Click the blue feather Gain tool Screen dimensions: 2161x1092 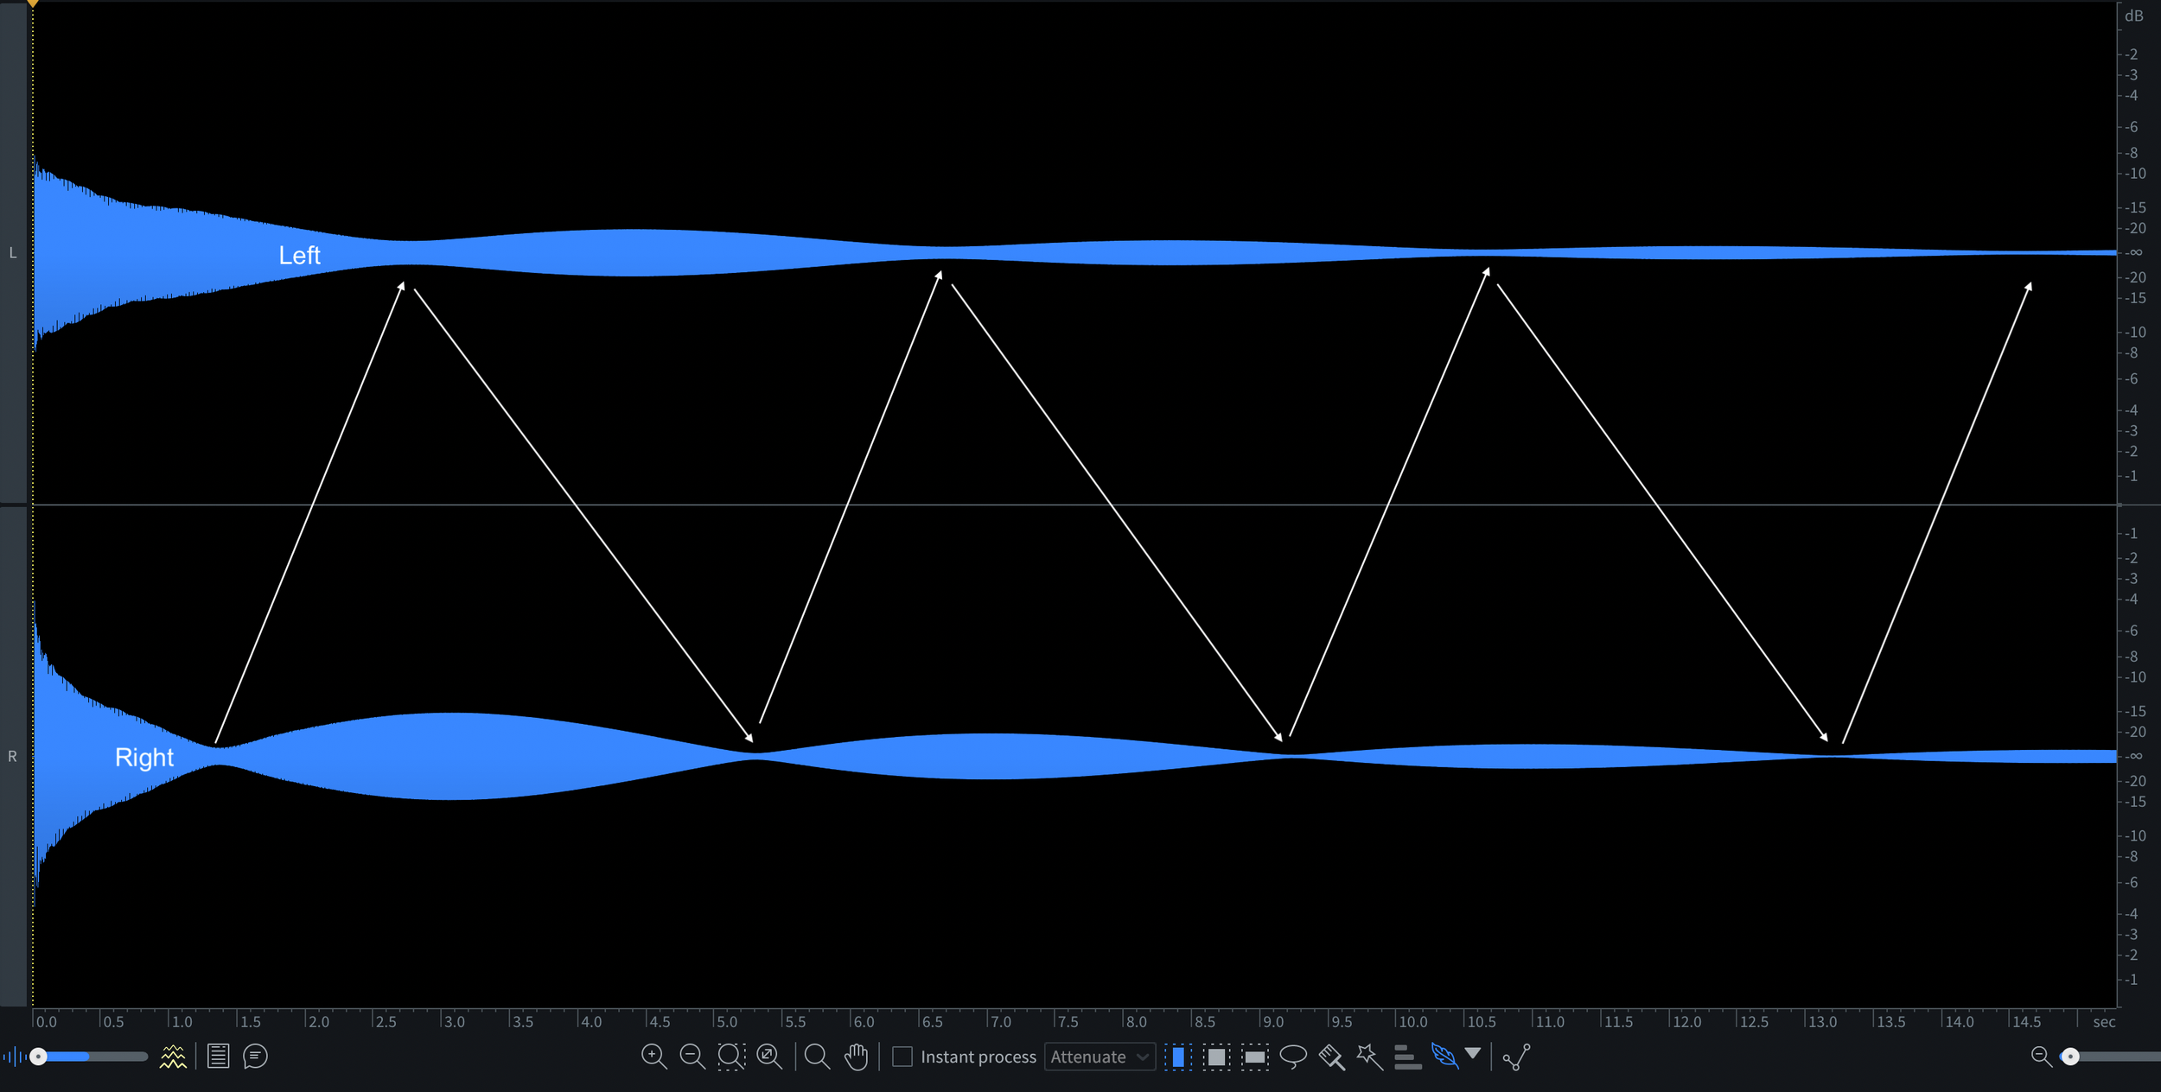pos(1444,1056)
